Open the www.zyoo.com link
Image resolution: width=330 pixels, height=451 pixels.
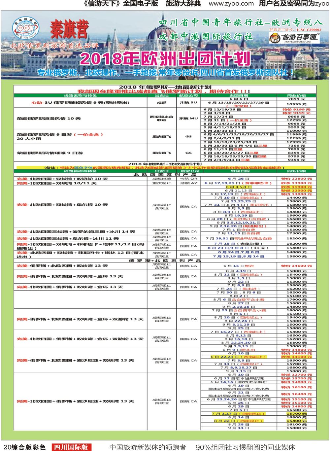tap(231, 4)
